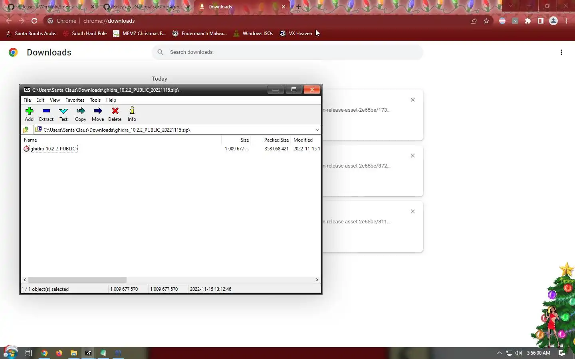Click the Extract icon in 7-Zip
Screen dimensions: 575x359
point(46,114)
